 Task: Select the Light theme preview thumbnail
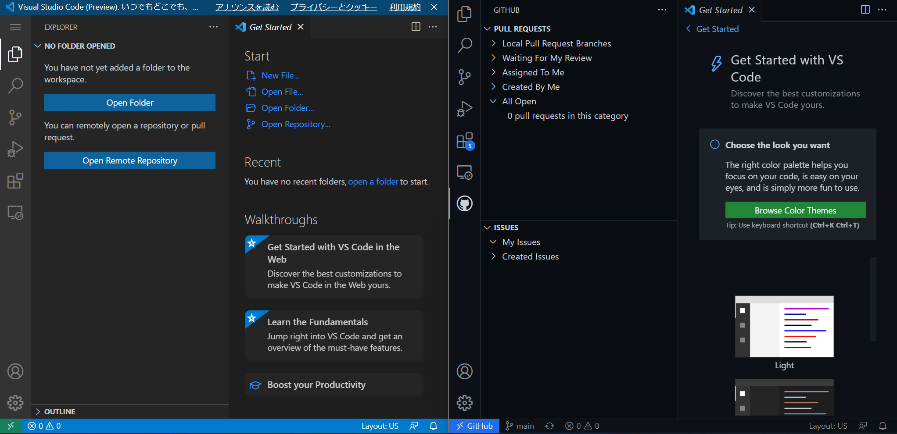[x=784, y=326]
